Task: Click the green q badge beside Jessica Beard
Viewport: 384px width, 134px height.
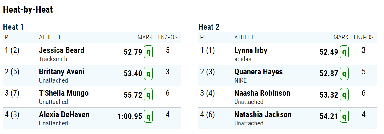Action: point(148,52)
